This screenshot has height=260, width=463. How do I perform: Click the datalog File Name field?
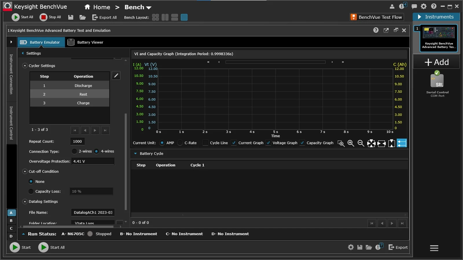[x=93, y=212]
